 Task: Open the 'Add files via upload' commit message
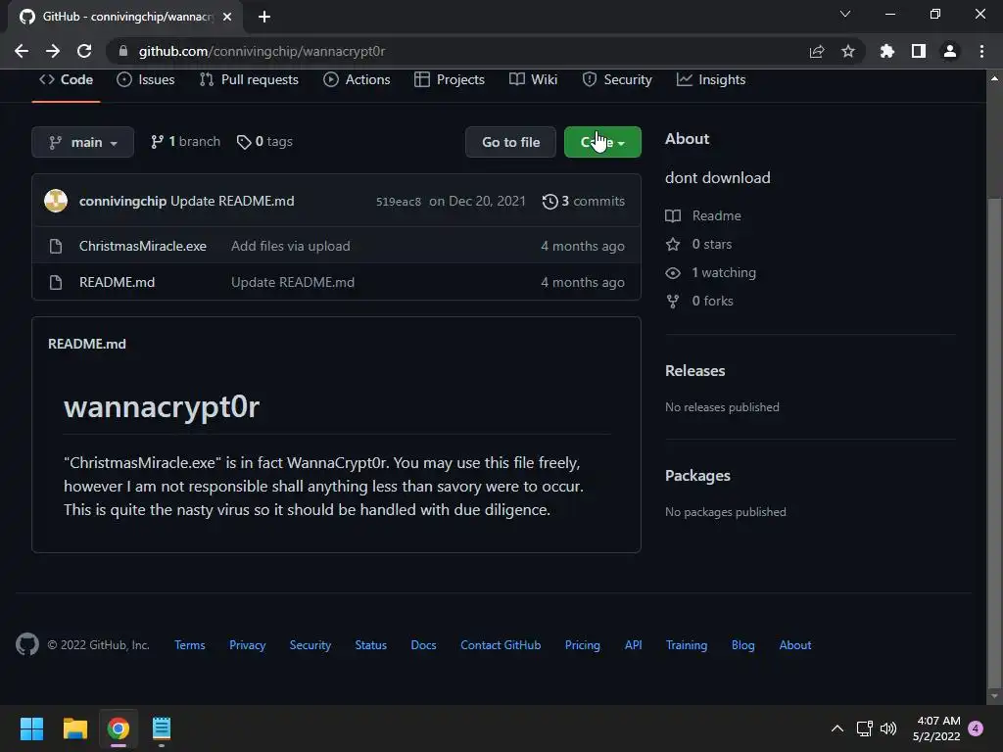pyautogui.click(x=290, y=246)
